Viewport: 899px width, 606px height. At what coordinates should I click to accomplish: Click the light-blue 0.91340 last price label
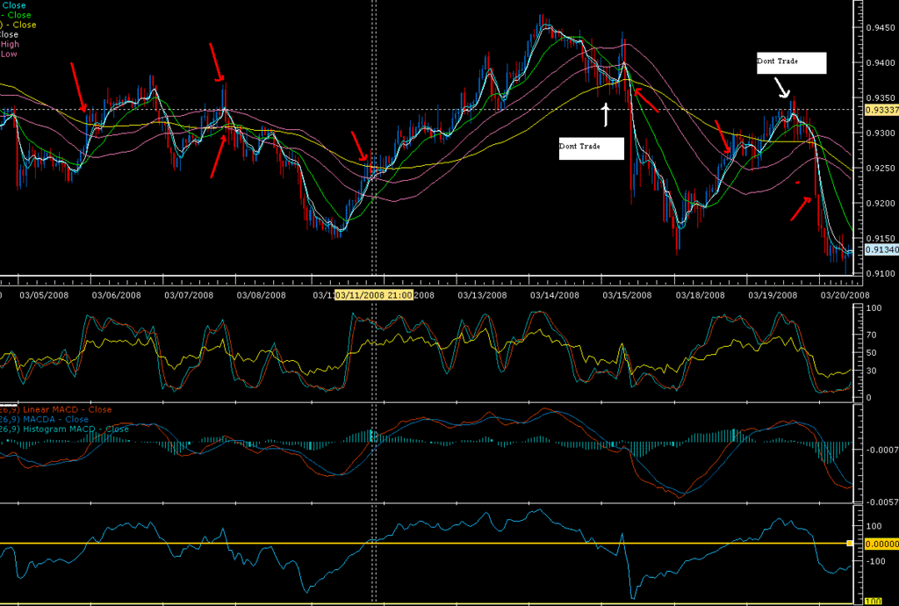pyautogui.click(x=881, y=249)
